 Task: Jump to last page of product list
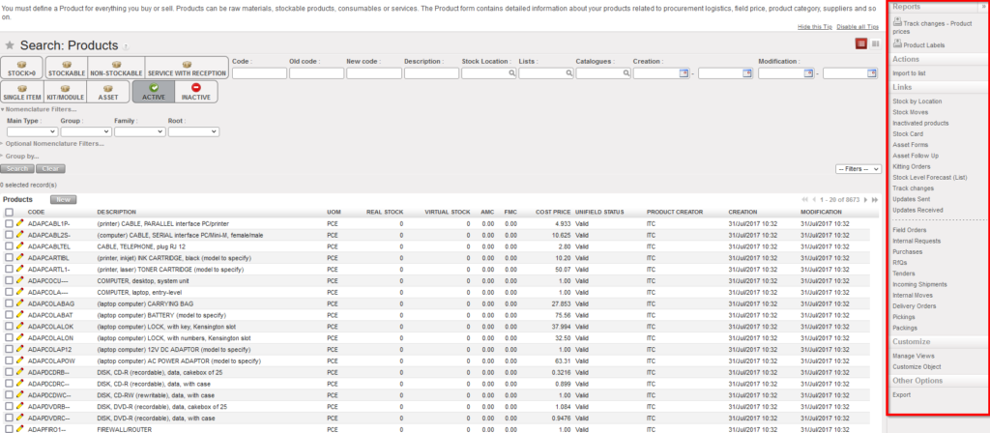click(875, 199)
